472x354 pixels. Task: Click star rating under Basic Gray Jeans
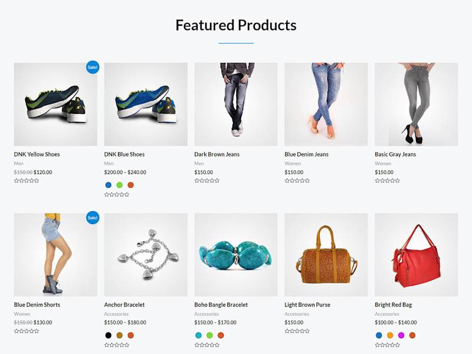tap(388, 181)
